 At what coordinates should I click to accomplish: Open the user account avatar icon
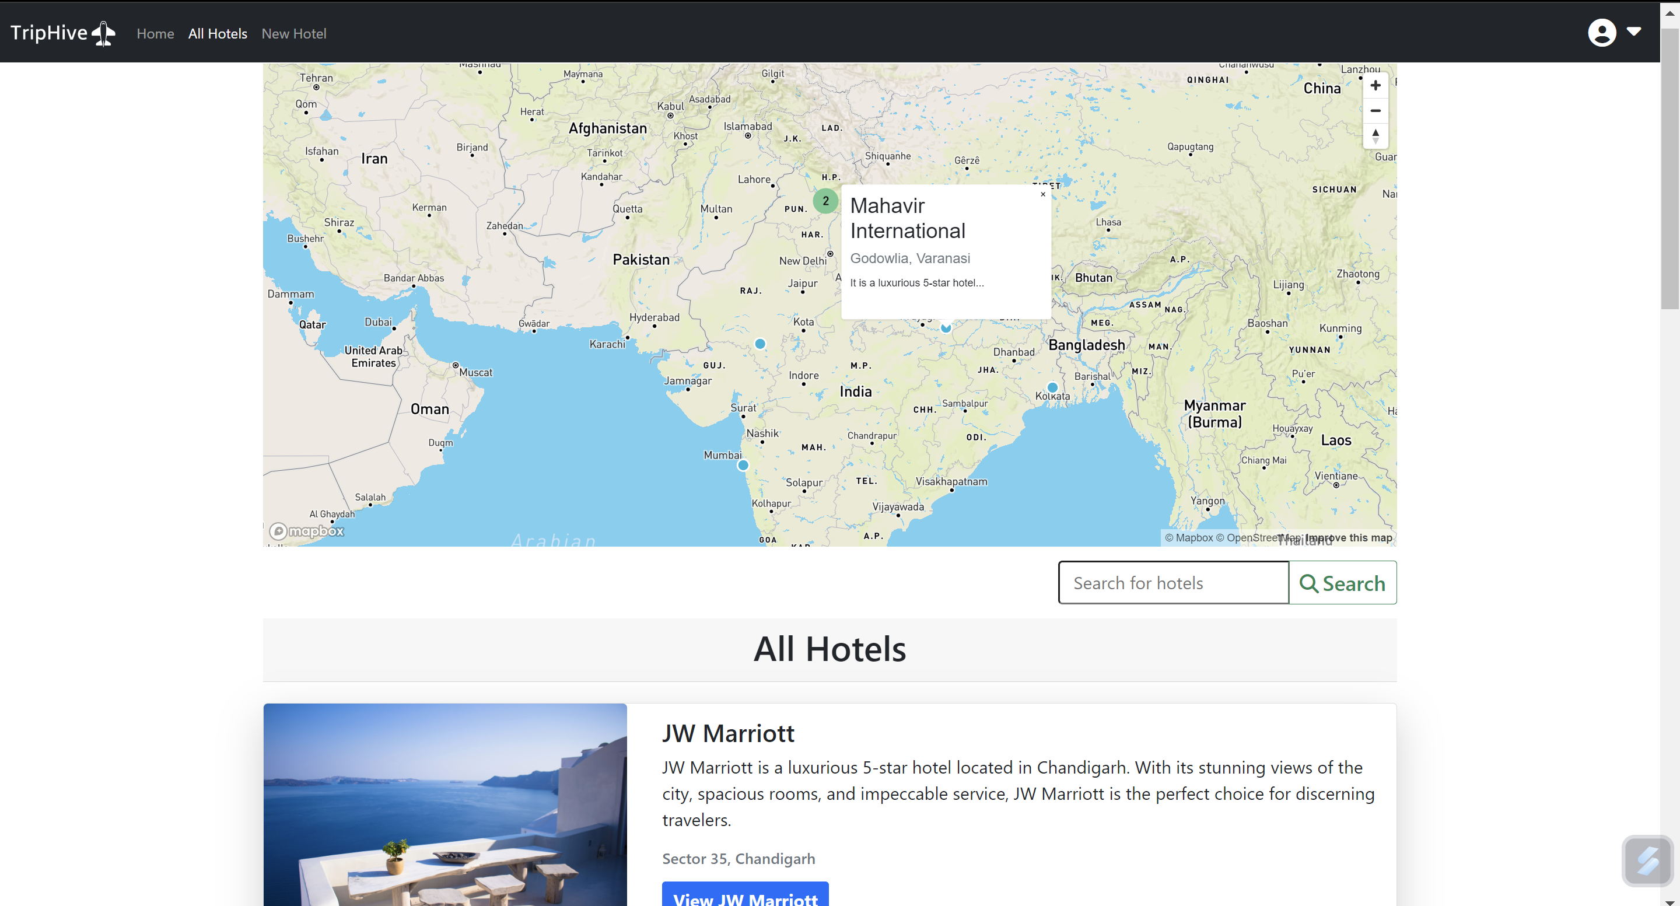tap(1601, 33)
